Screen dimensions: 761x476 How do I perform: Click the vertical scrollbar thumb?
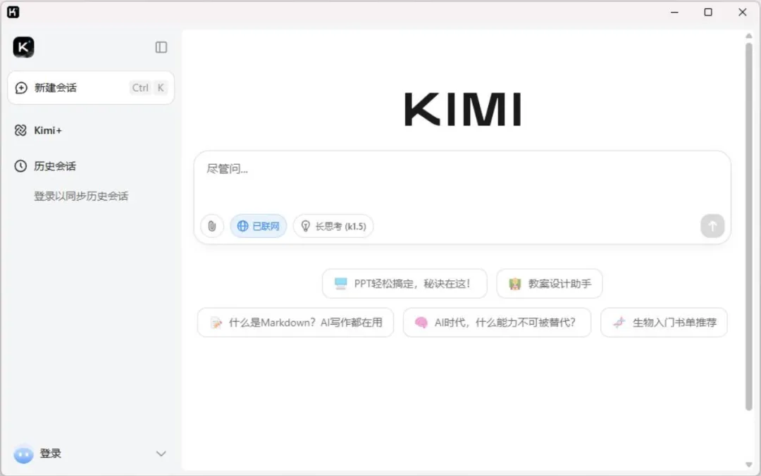click(749, 227)
